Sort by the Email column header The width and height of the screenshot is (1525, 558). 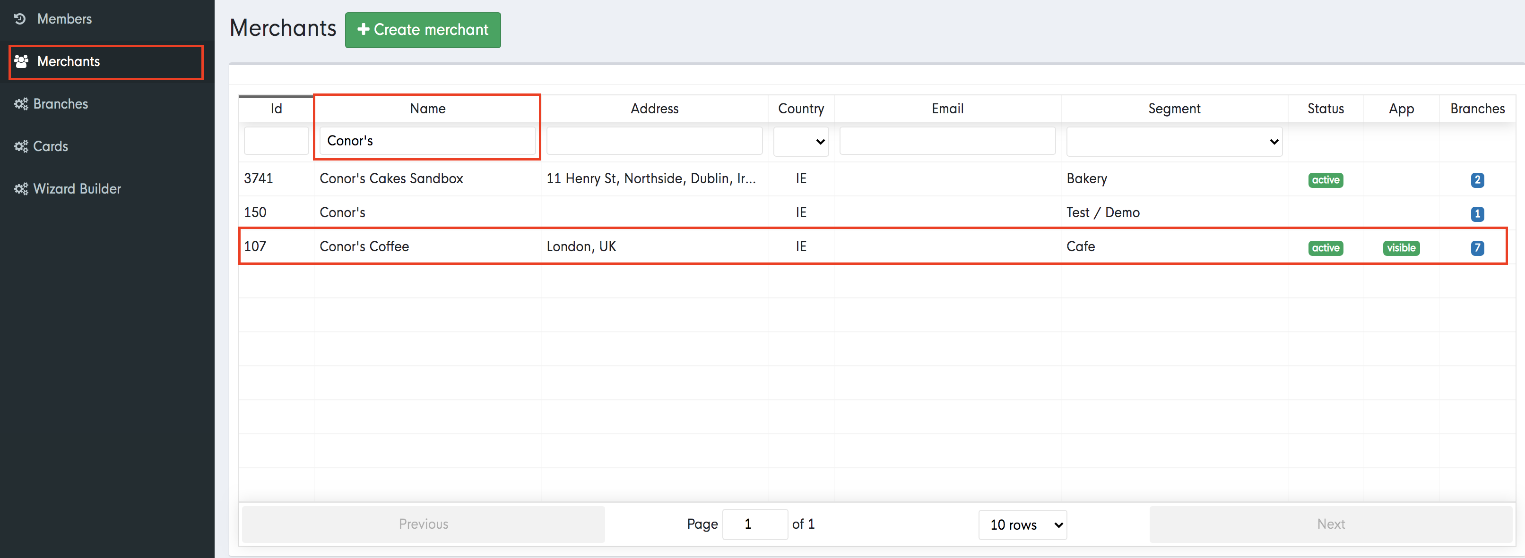(x=947, y=109)
